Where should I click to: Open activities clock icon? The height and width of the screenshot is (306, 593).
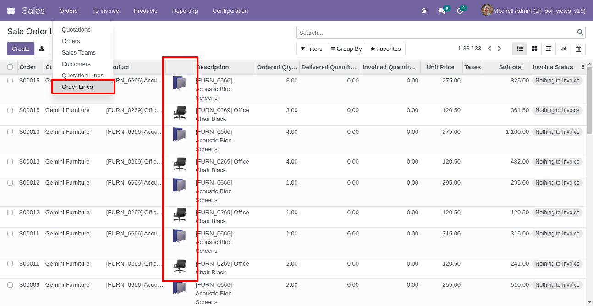pyautogui.click(x=460, y=11)
